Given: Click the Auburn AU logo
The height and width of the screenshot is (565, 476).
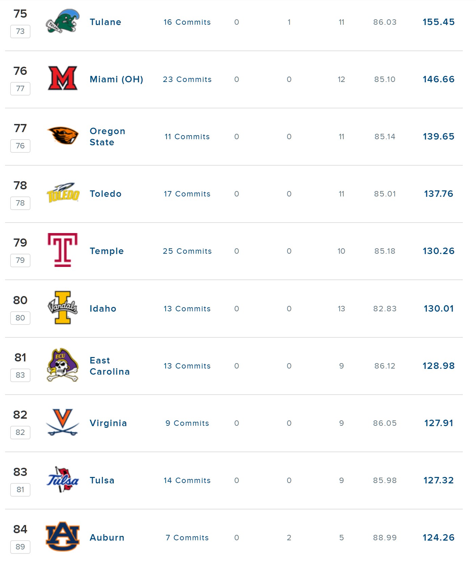Looking at the screenshot, I should (63, 537).
